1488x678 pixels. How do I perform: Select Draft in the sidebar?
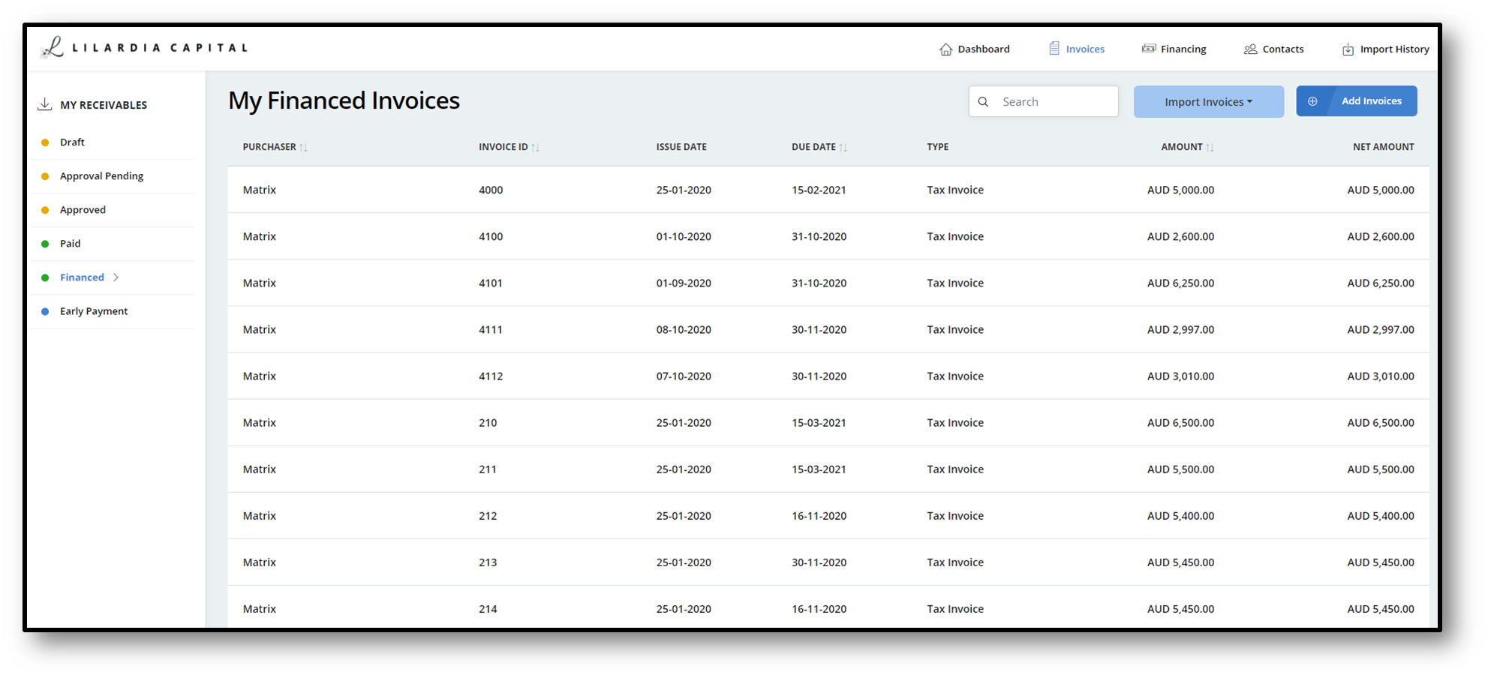[72, 142]
